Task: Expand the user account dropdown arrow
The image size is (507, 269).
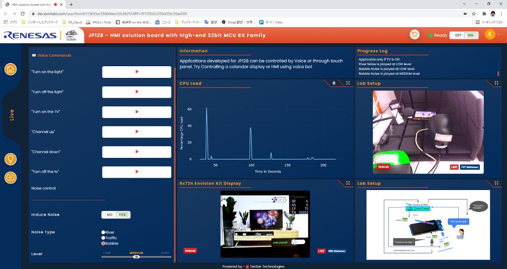Action: (498, 35)
